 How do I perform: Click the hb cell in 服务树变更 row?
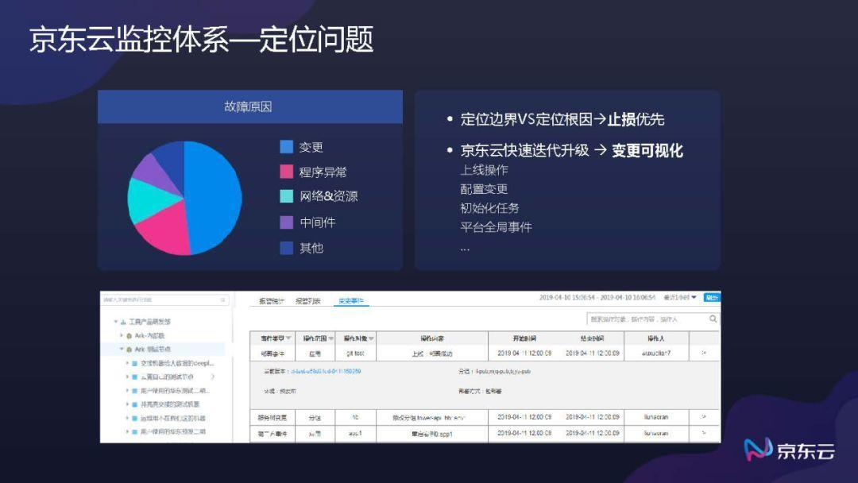tap(355, 417)
